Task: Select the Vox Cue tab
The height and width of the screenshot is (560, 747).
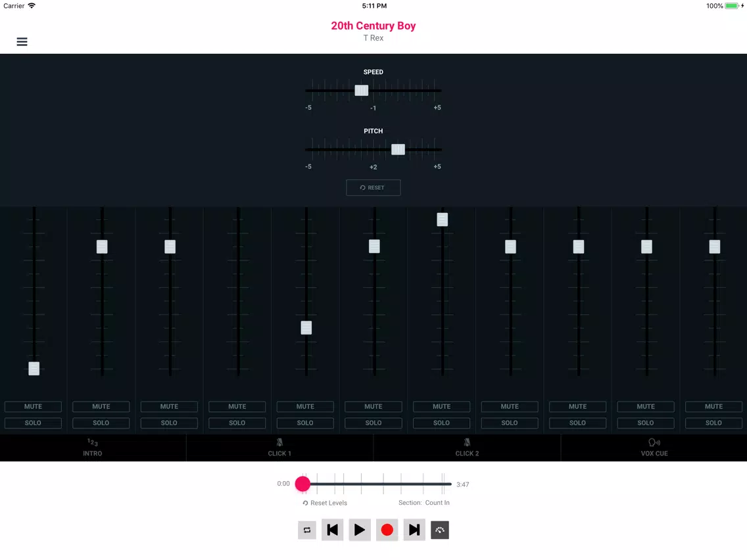Action: point(654,448)
